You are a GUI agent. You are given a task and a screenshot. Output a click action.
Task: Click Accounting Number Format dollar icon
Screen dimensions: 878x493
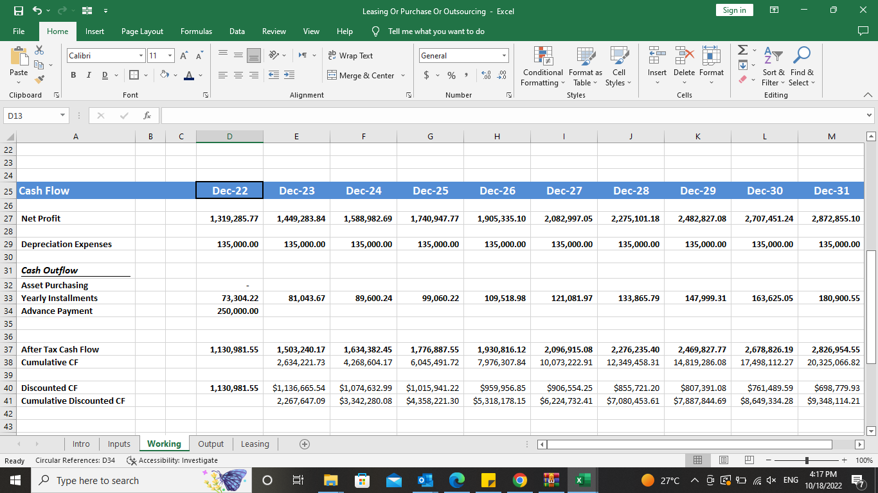pos(427,76)
